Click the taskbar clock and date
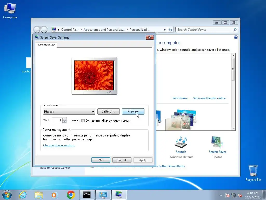266x200 pixels. click(x=253, y=195)
